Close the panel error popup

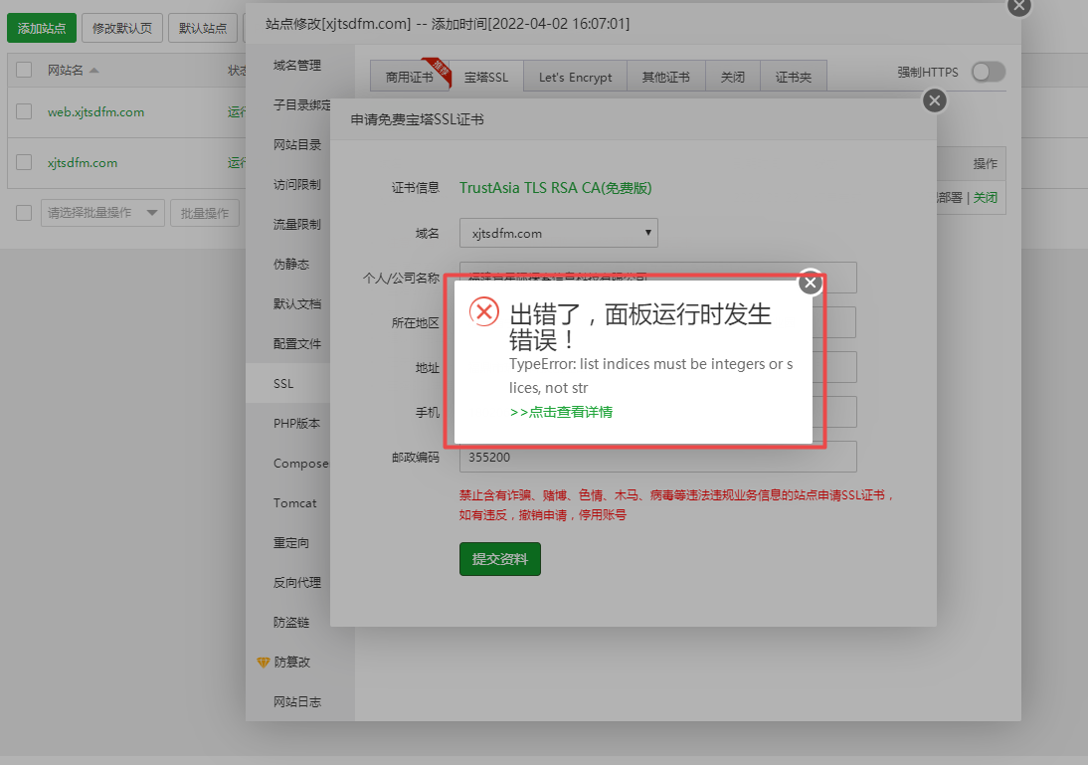810,283
